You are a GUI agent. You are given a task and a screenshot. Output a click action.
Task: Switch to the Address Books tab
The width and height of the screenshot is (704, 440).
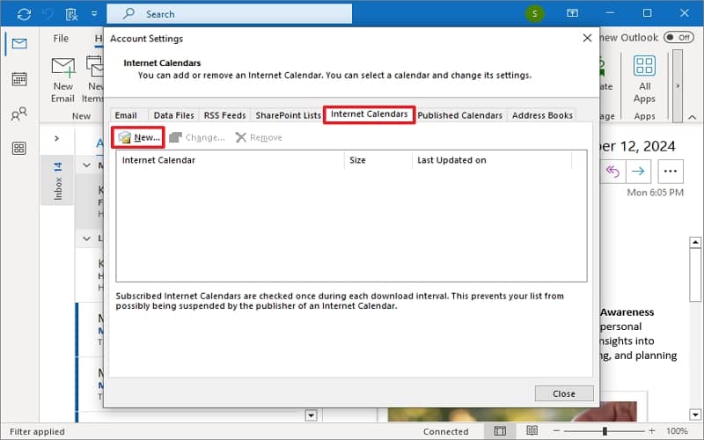[542, 115]
